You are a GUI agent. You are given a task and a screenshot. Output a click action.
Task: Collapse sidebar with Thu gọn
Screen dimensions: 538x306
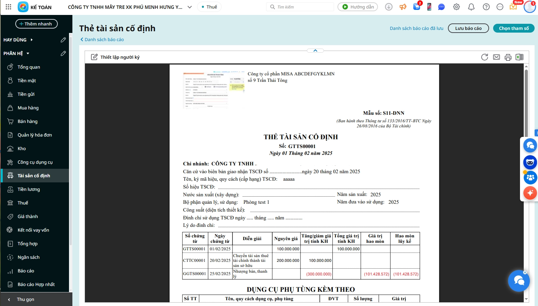(x=25, y=299)
